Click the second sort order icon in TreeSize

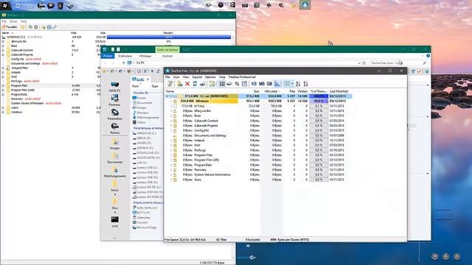coord(306,84)
